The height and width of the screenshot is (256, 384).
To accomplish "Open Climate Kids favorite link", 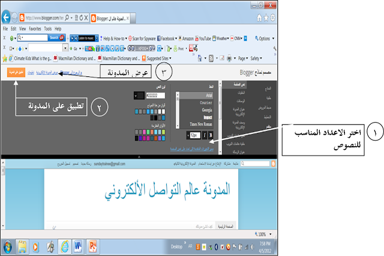I will (30, 58).
